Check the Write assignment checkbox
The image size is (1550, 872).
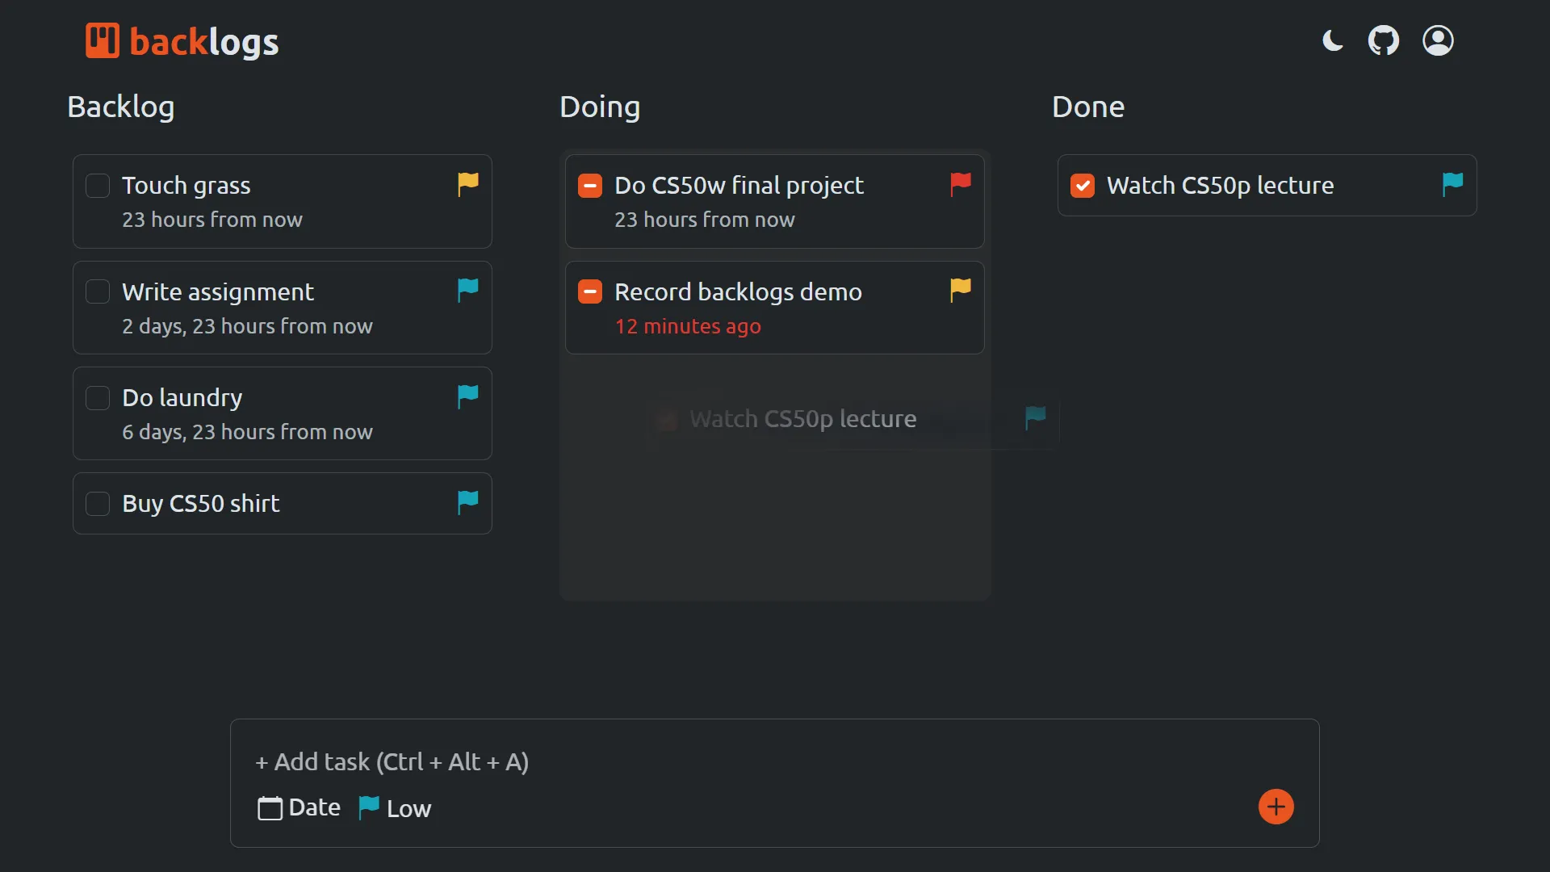pyautogui.click(x=98, y=291)
